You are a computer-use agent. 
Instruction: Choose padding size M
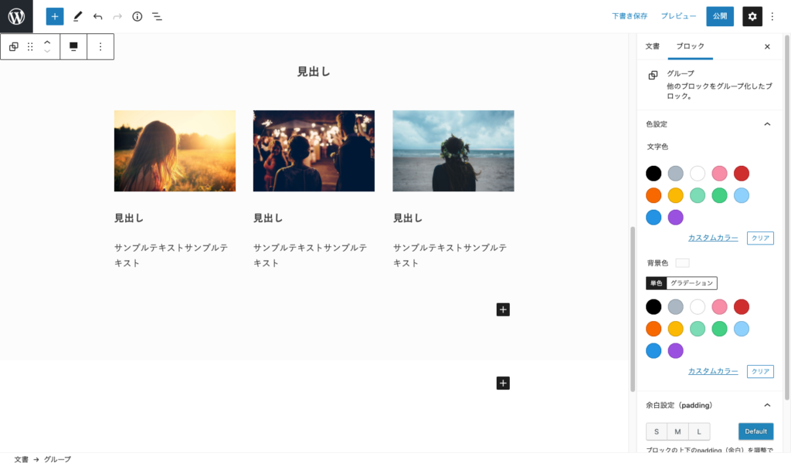677,431
